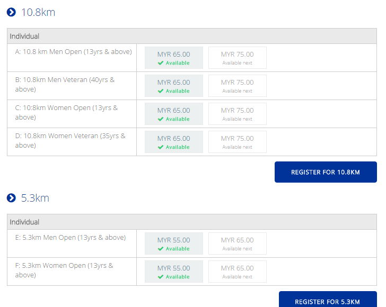
Task: Click the arrow icon beside 10.8km heading
Action: point(11,12)
